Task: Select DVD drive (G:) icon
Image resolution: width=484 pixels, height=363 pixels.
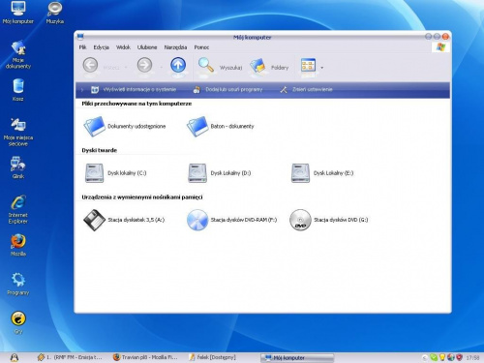Action: coord(300,220)
